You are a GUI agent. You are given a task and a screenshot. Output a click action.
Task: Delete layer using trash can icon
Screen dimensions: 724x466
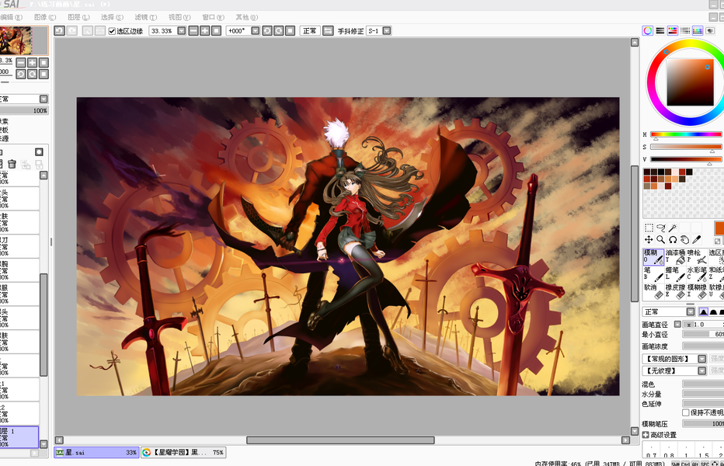pyautogui.click(x=12, y=164)
